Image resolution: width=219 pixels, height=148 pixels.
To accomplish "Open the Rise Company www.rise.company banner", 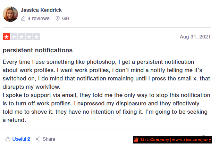I will 172,140.
